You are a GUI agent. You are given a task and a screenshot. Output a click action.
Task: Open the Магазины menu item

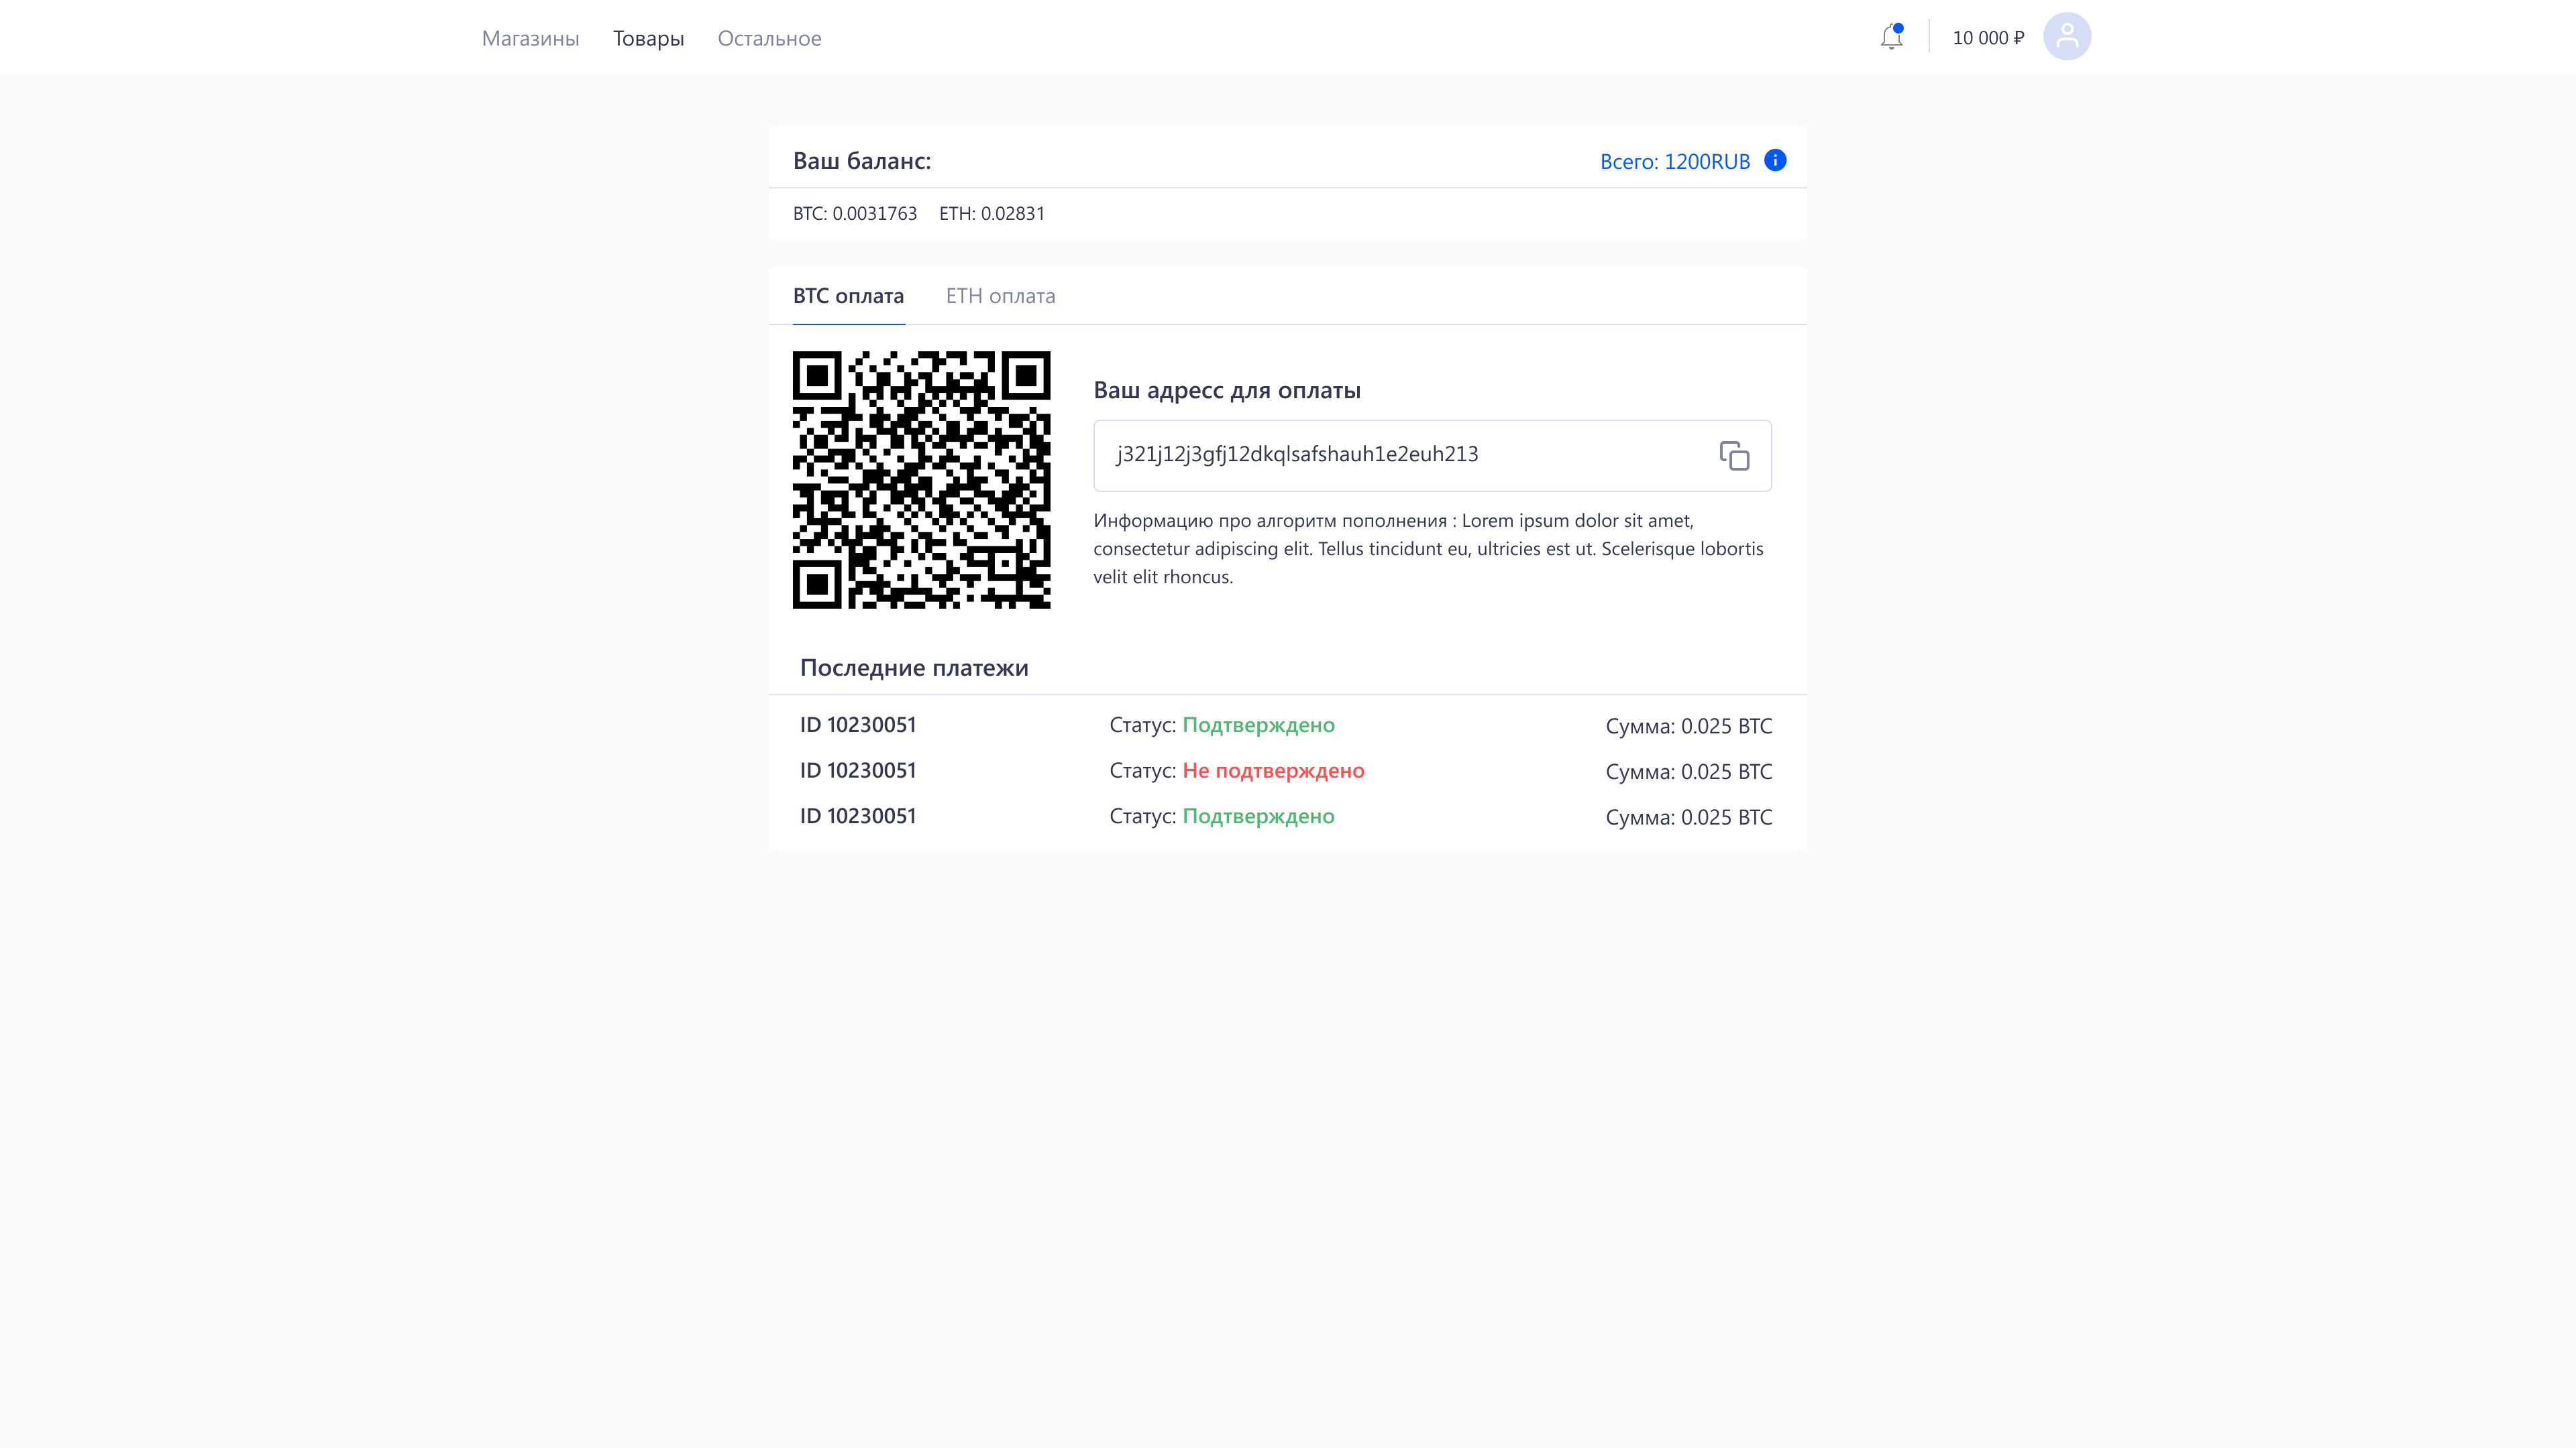pyautogui.click(x=530, y=38)
